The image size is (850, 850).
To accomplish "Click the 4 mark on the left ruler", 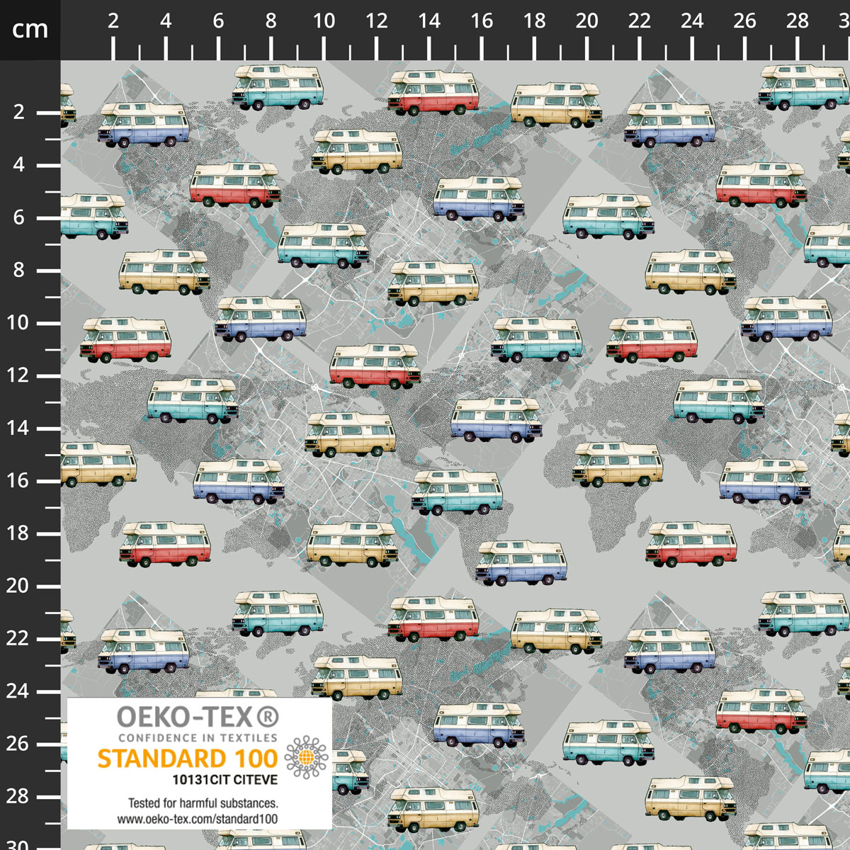I will pos(18,165).
